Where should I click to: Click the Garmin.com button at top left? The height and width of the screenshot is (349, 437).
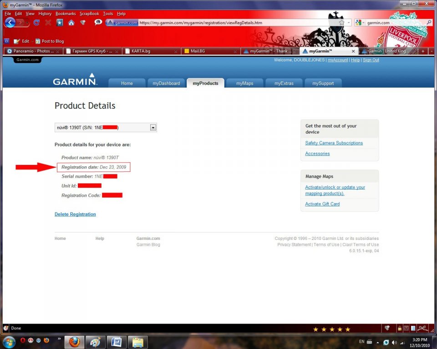(27, 60)
